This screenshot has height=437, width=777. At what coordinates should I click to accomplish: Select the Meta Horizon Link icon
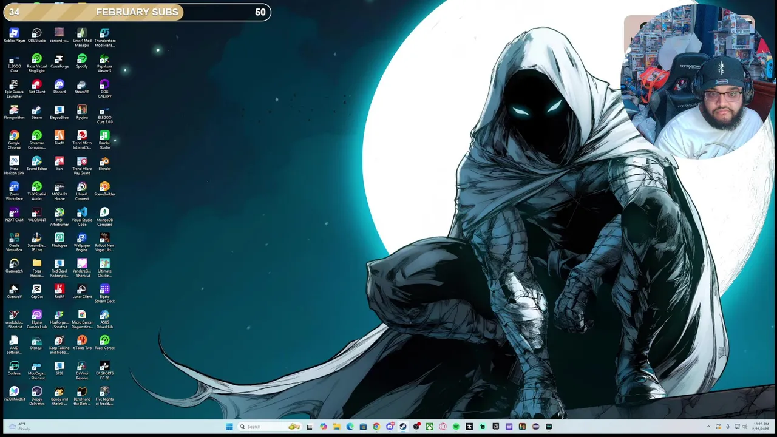click(14, 166)
